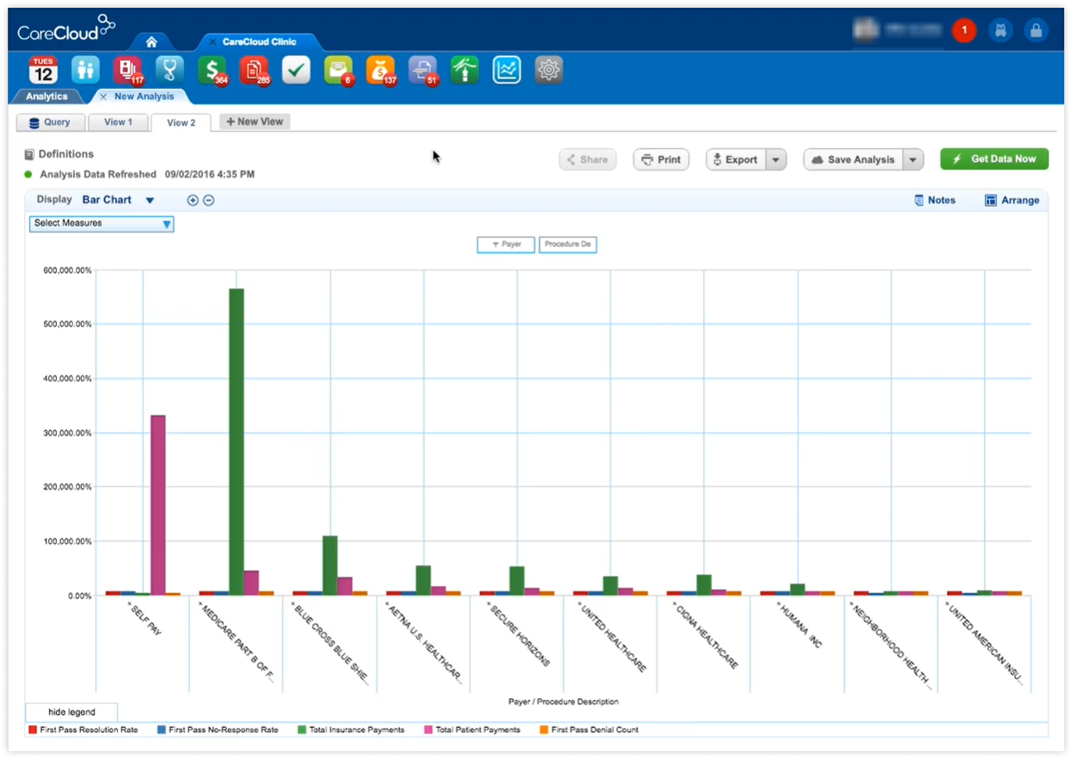Open the green dollar billing icon with 364 badge

211,70
